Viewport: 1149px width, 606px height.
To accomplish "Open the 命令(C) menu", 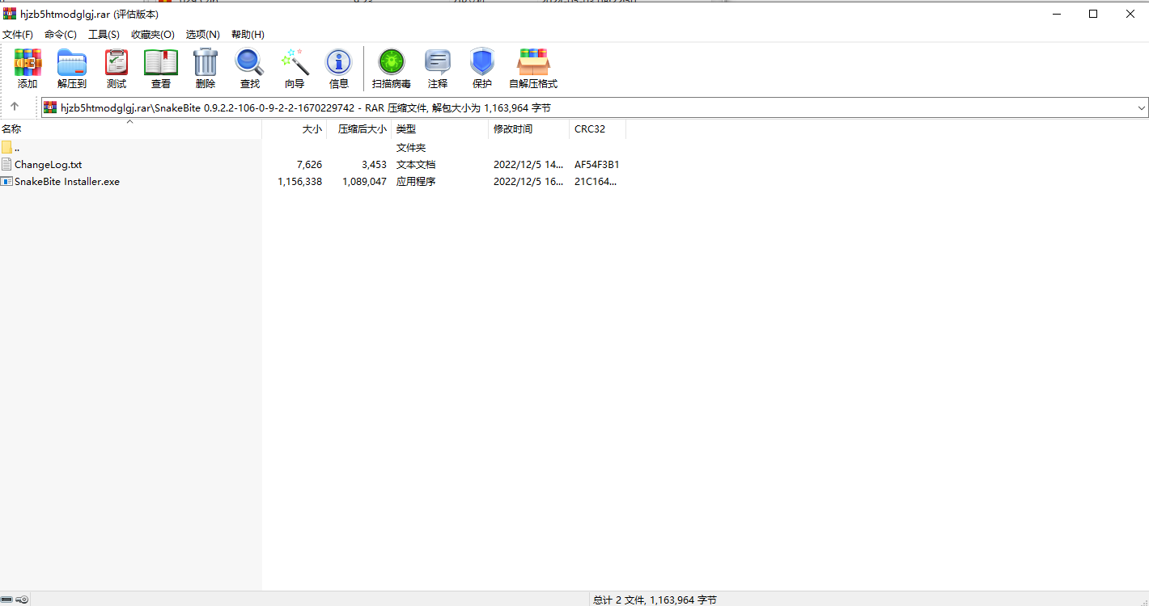I will coord(61,34).
